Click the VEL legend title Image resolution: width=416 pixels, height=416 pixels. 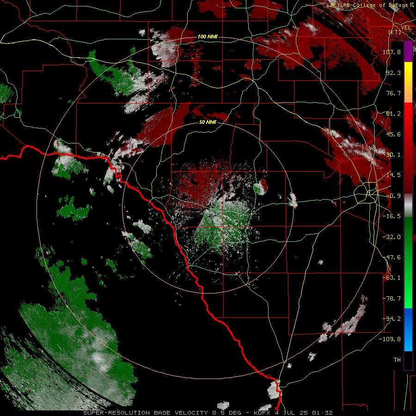click(x=406, y=28)
